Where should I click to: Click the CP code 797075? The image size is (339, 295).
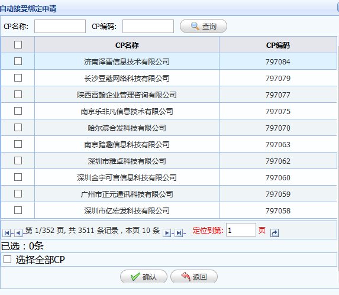click(x=278, y=111)
